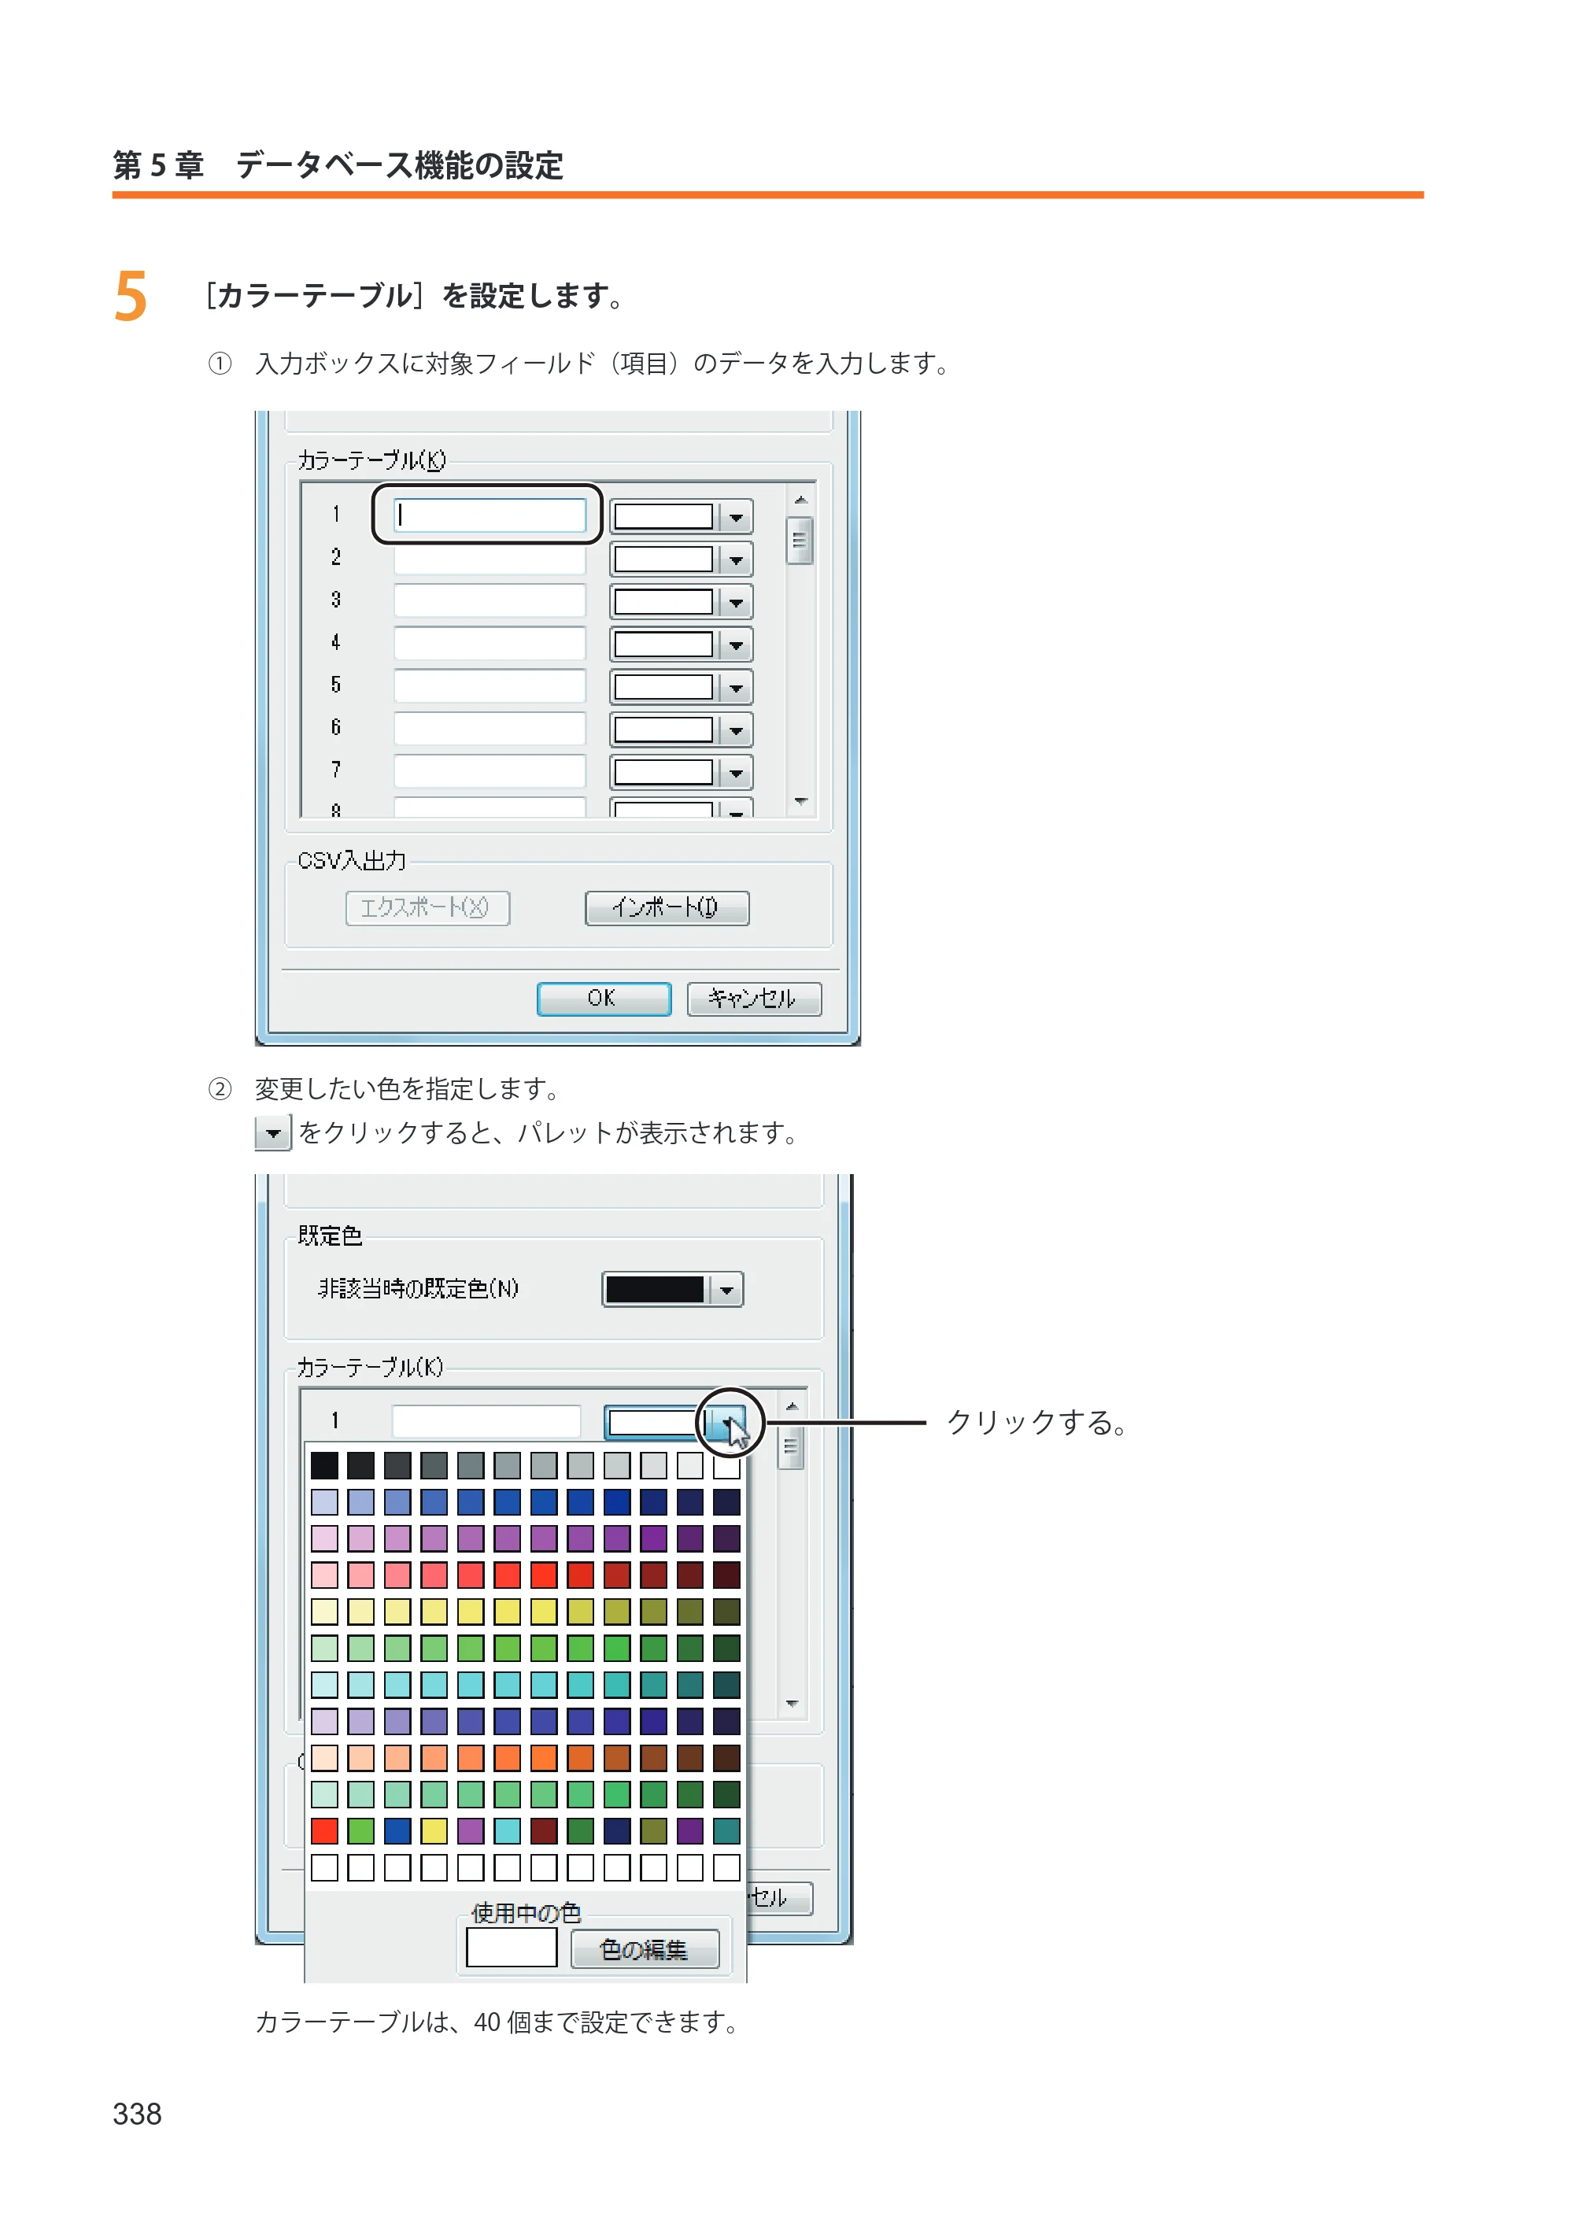The height and width of the screenshot is (2227, 1574).
Task: Click the greyed エクスポート(X) button
Action: click(427, 908)
